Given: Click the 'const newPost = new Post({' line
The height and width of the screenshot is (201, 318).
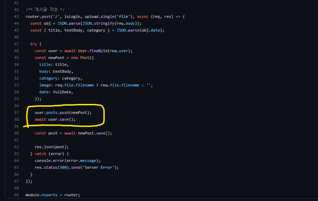Looking at the screenshot, I should coord(64,58).
